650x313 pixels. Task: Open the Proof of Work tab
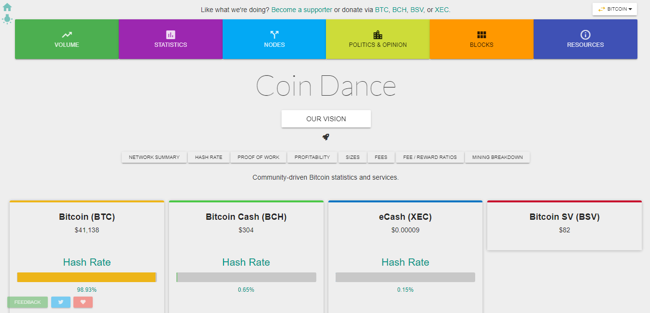[x=258, y=157]
